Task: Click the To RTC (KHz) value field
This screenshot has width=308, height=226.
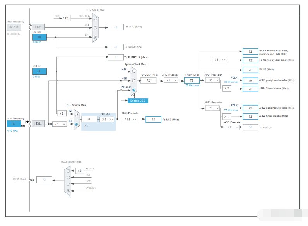Action: point(116,27)
